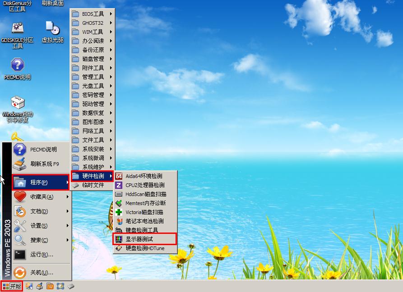This screenshot has width=403, height=292.
Task: Click the 开始 start button
Action: pyautogui.click(x=12, y=286)
